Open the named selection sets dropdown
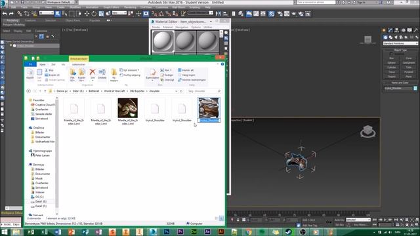Viewport: 420px width, 236px height. click(200, 13)
